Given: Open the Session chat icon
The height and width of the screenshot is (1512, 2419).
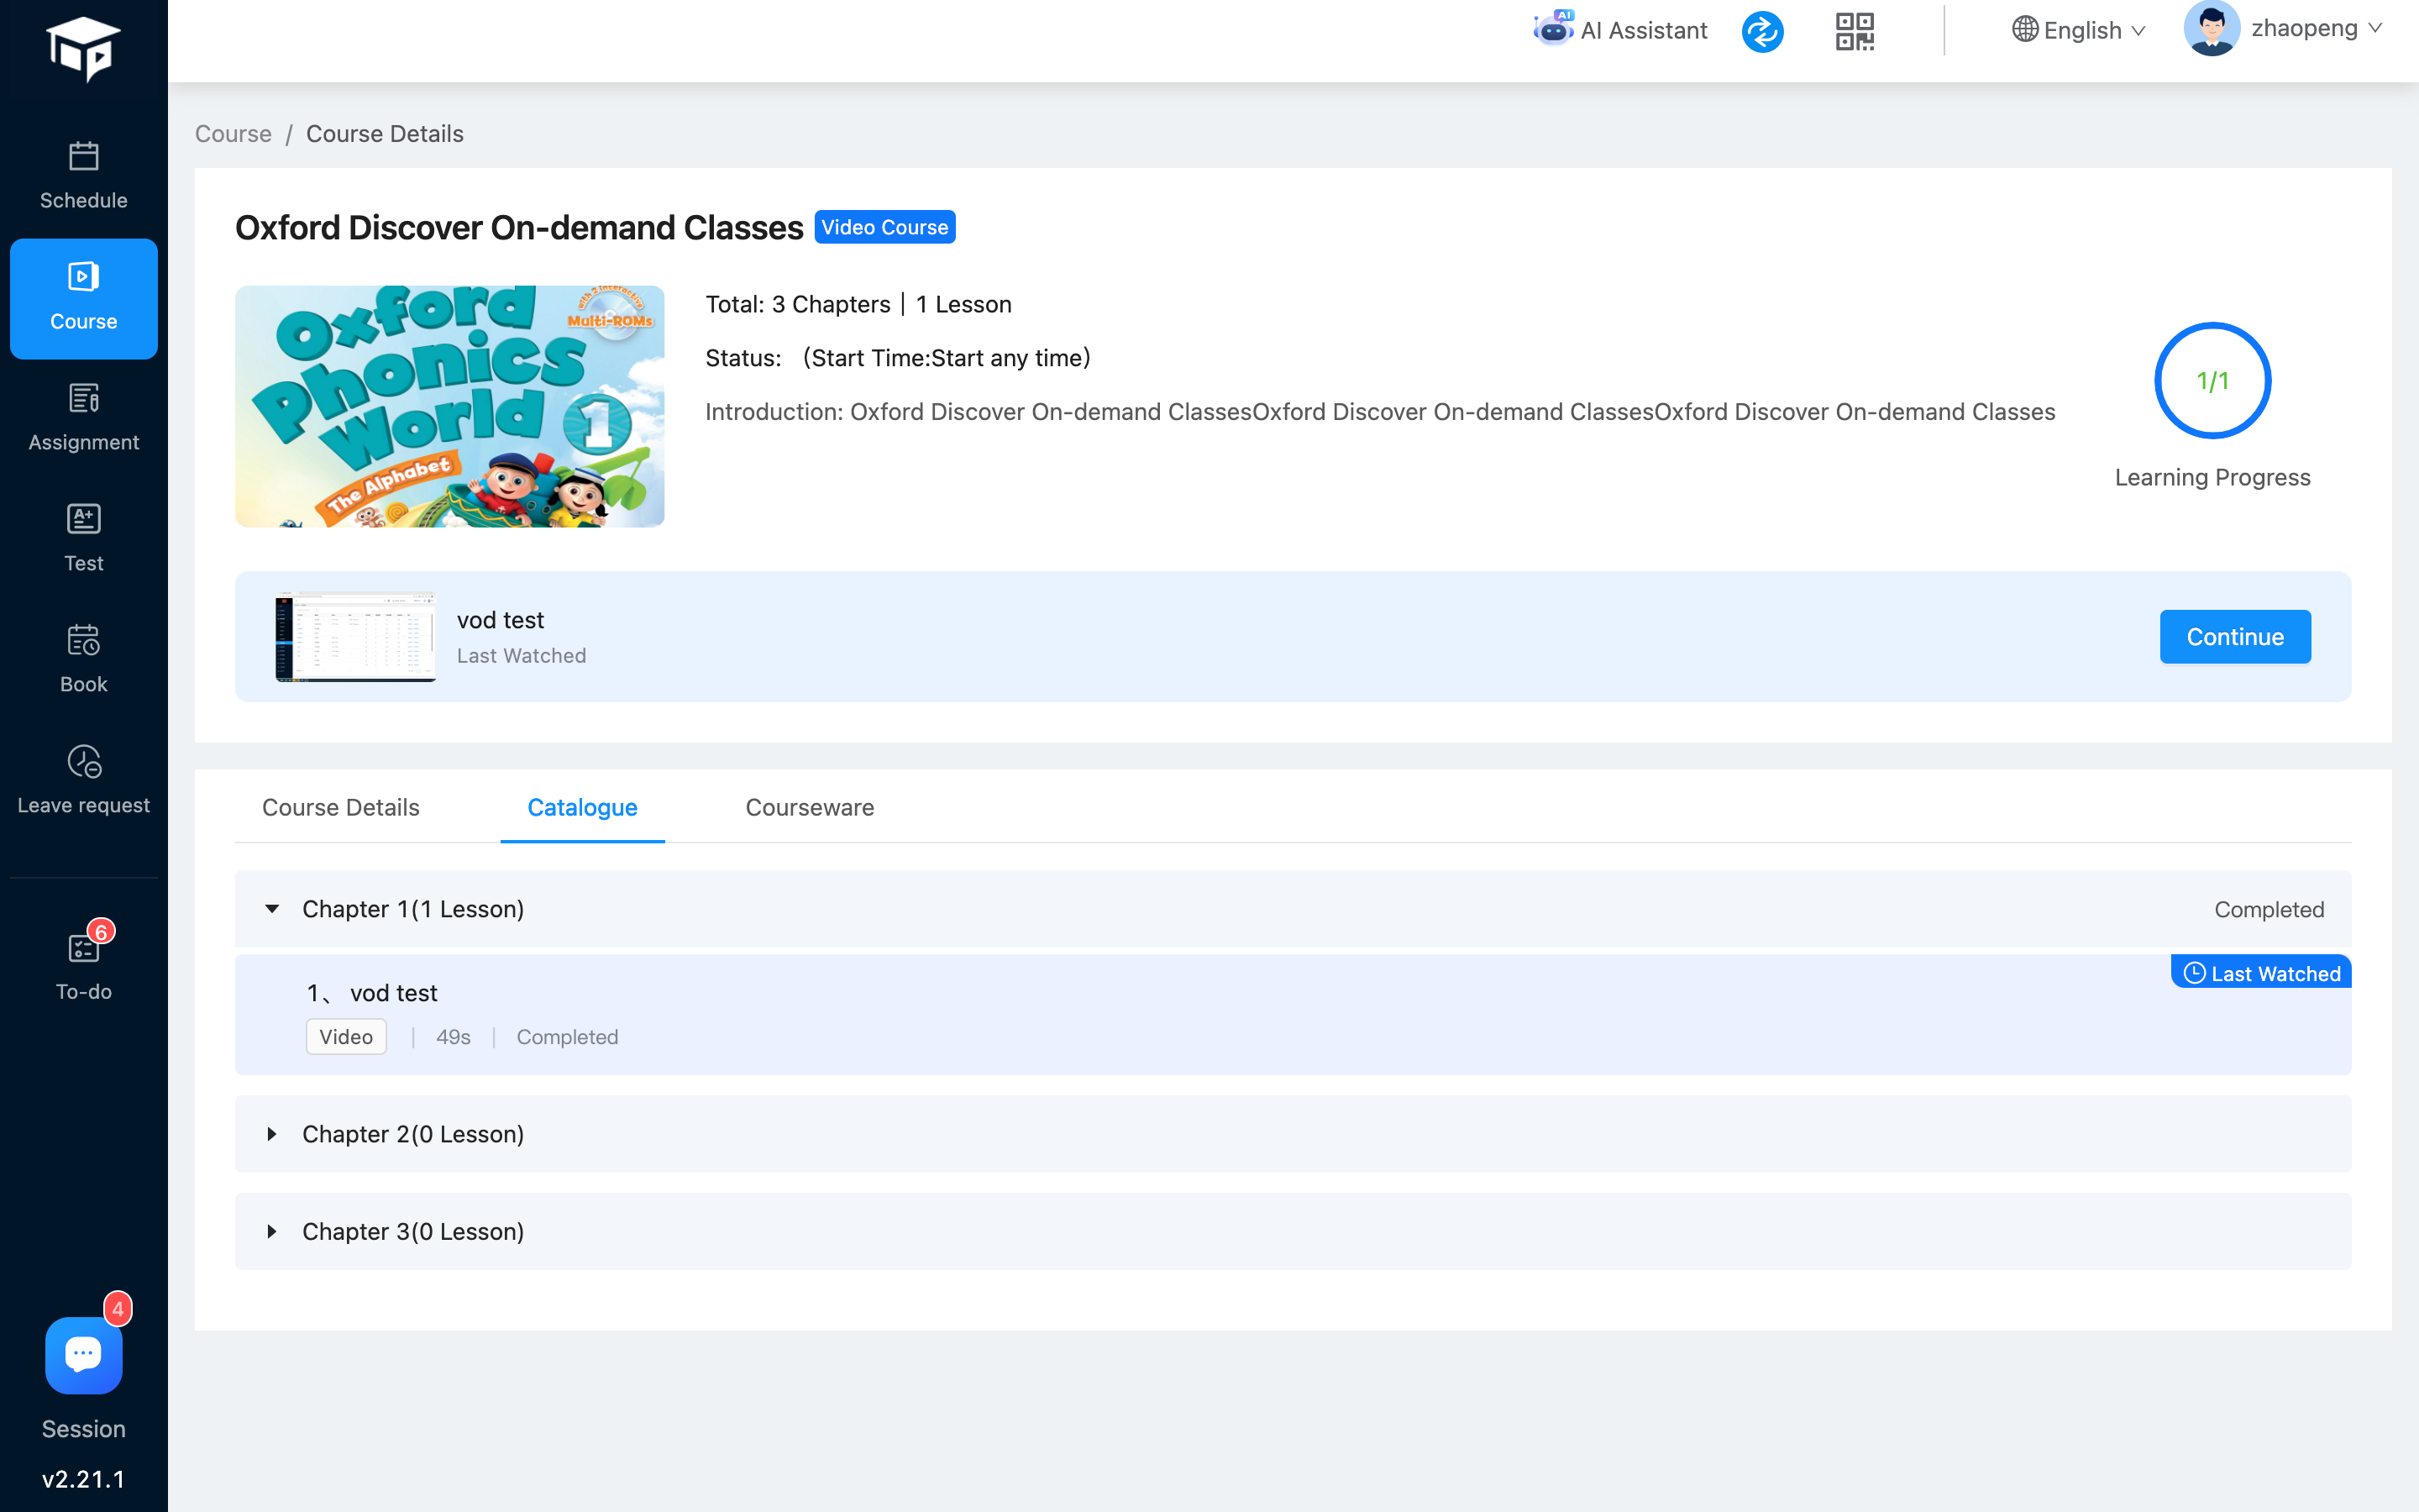Looking at the screenshot, I should pyautogui.click(x=83, y=1355).
